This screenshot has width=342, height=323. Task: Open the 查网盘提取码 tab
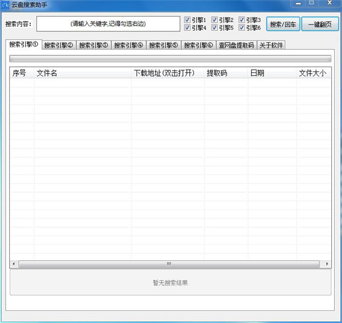click(236, 45)
